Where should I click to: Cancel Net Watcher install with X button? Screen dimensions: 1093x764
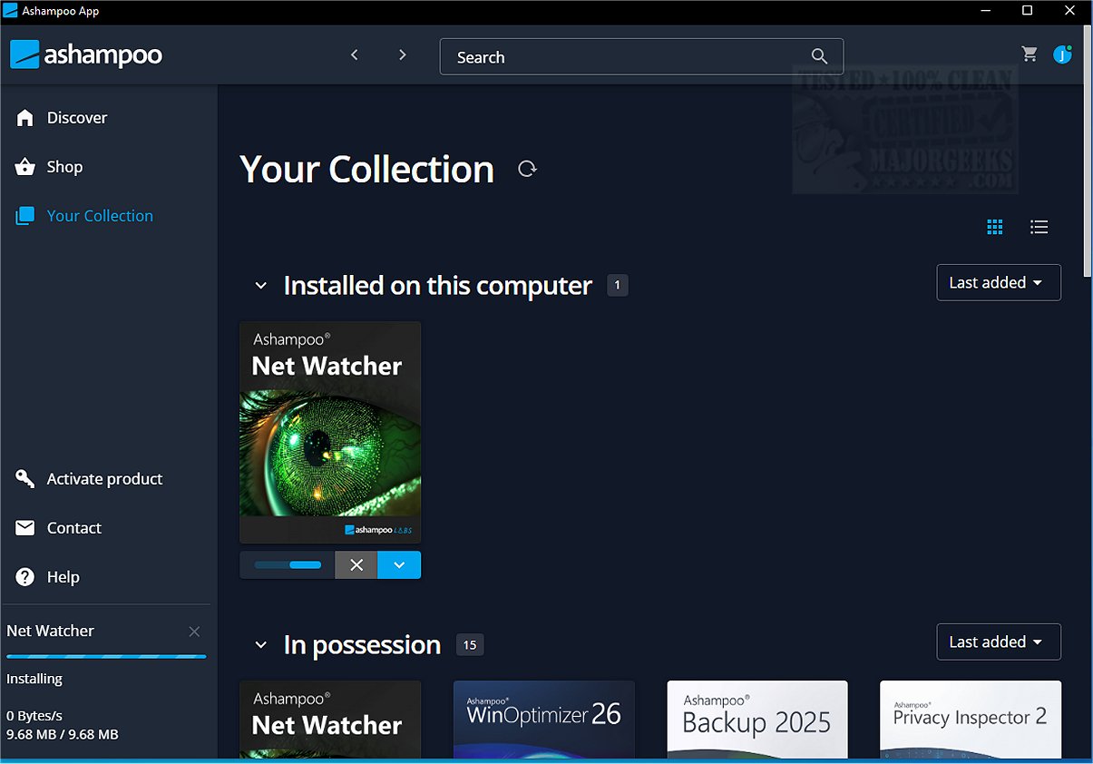356,564
